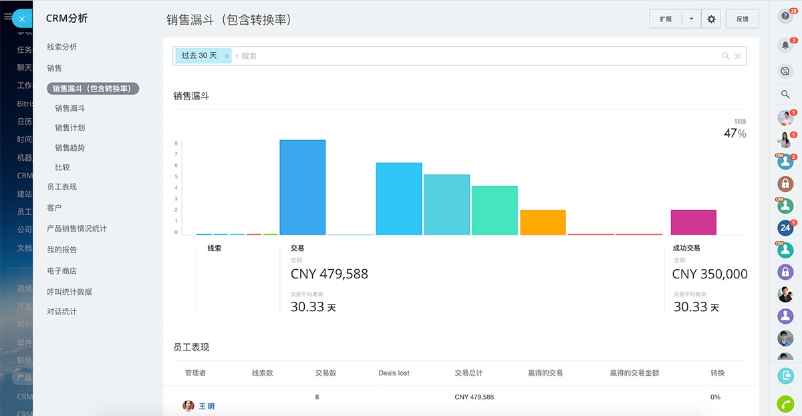The width and height of the screenshot is (802, 416).
Task: Click the 47% conversion value
Action: point(735,134)
